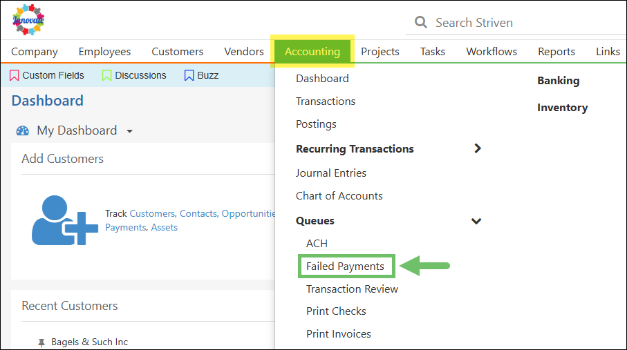Image resolution: width=627 pixels, height=350 pixels.
Task: Follow the Contacts link in Add Customers
Action: tap(198, 213)
